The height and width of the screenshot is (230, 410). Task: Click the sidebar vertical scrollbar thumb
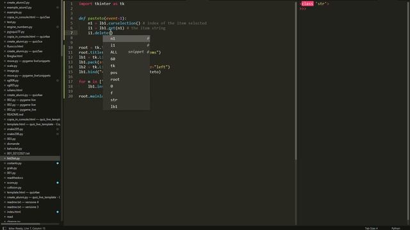pos(61,28)
